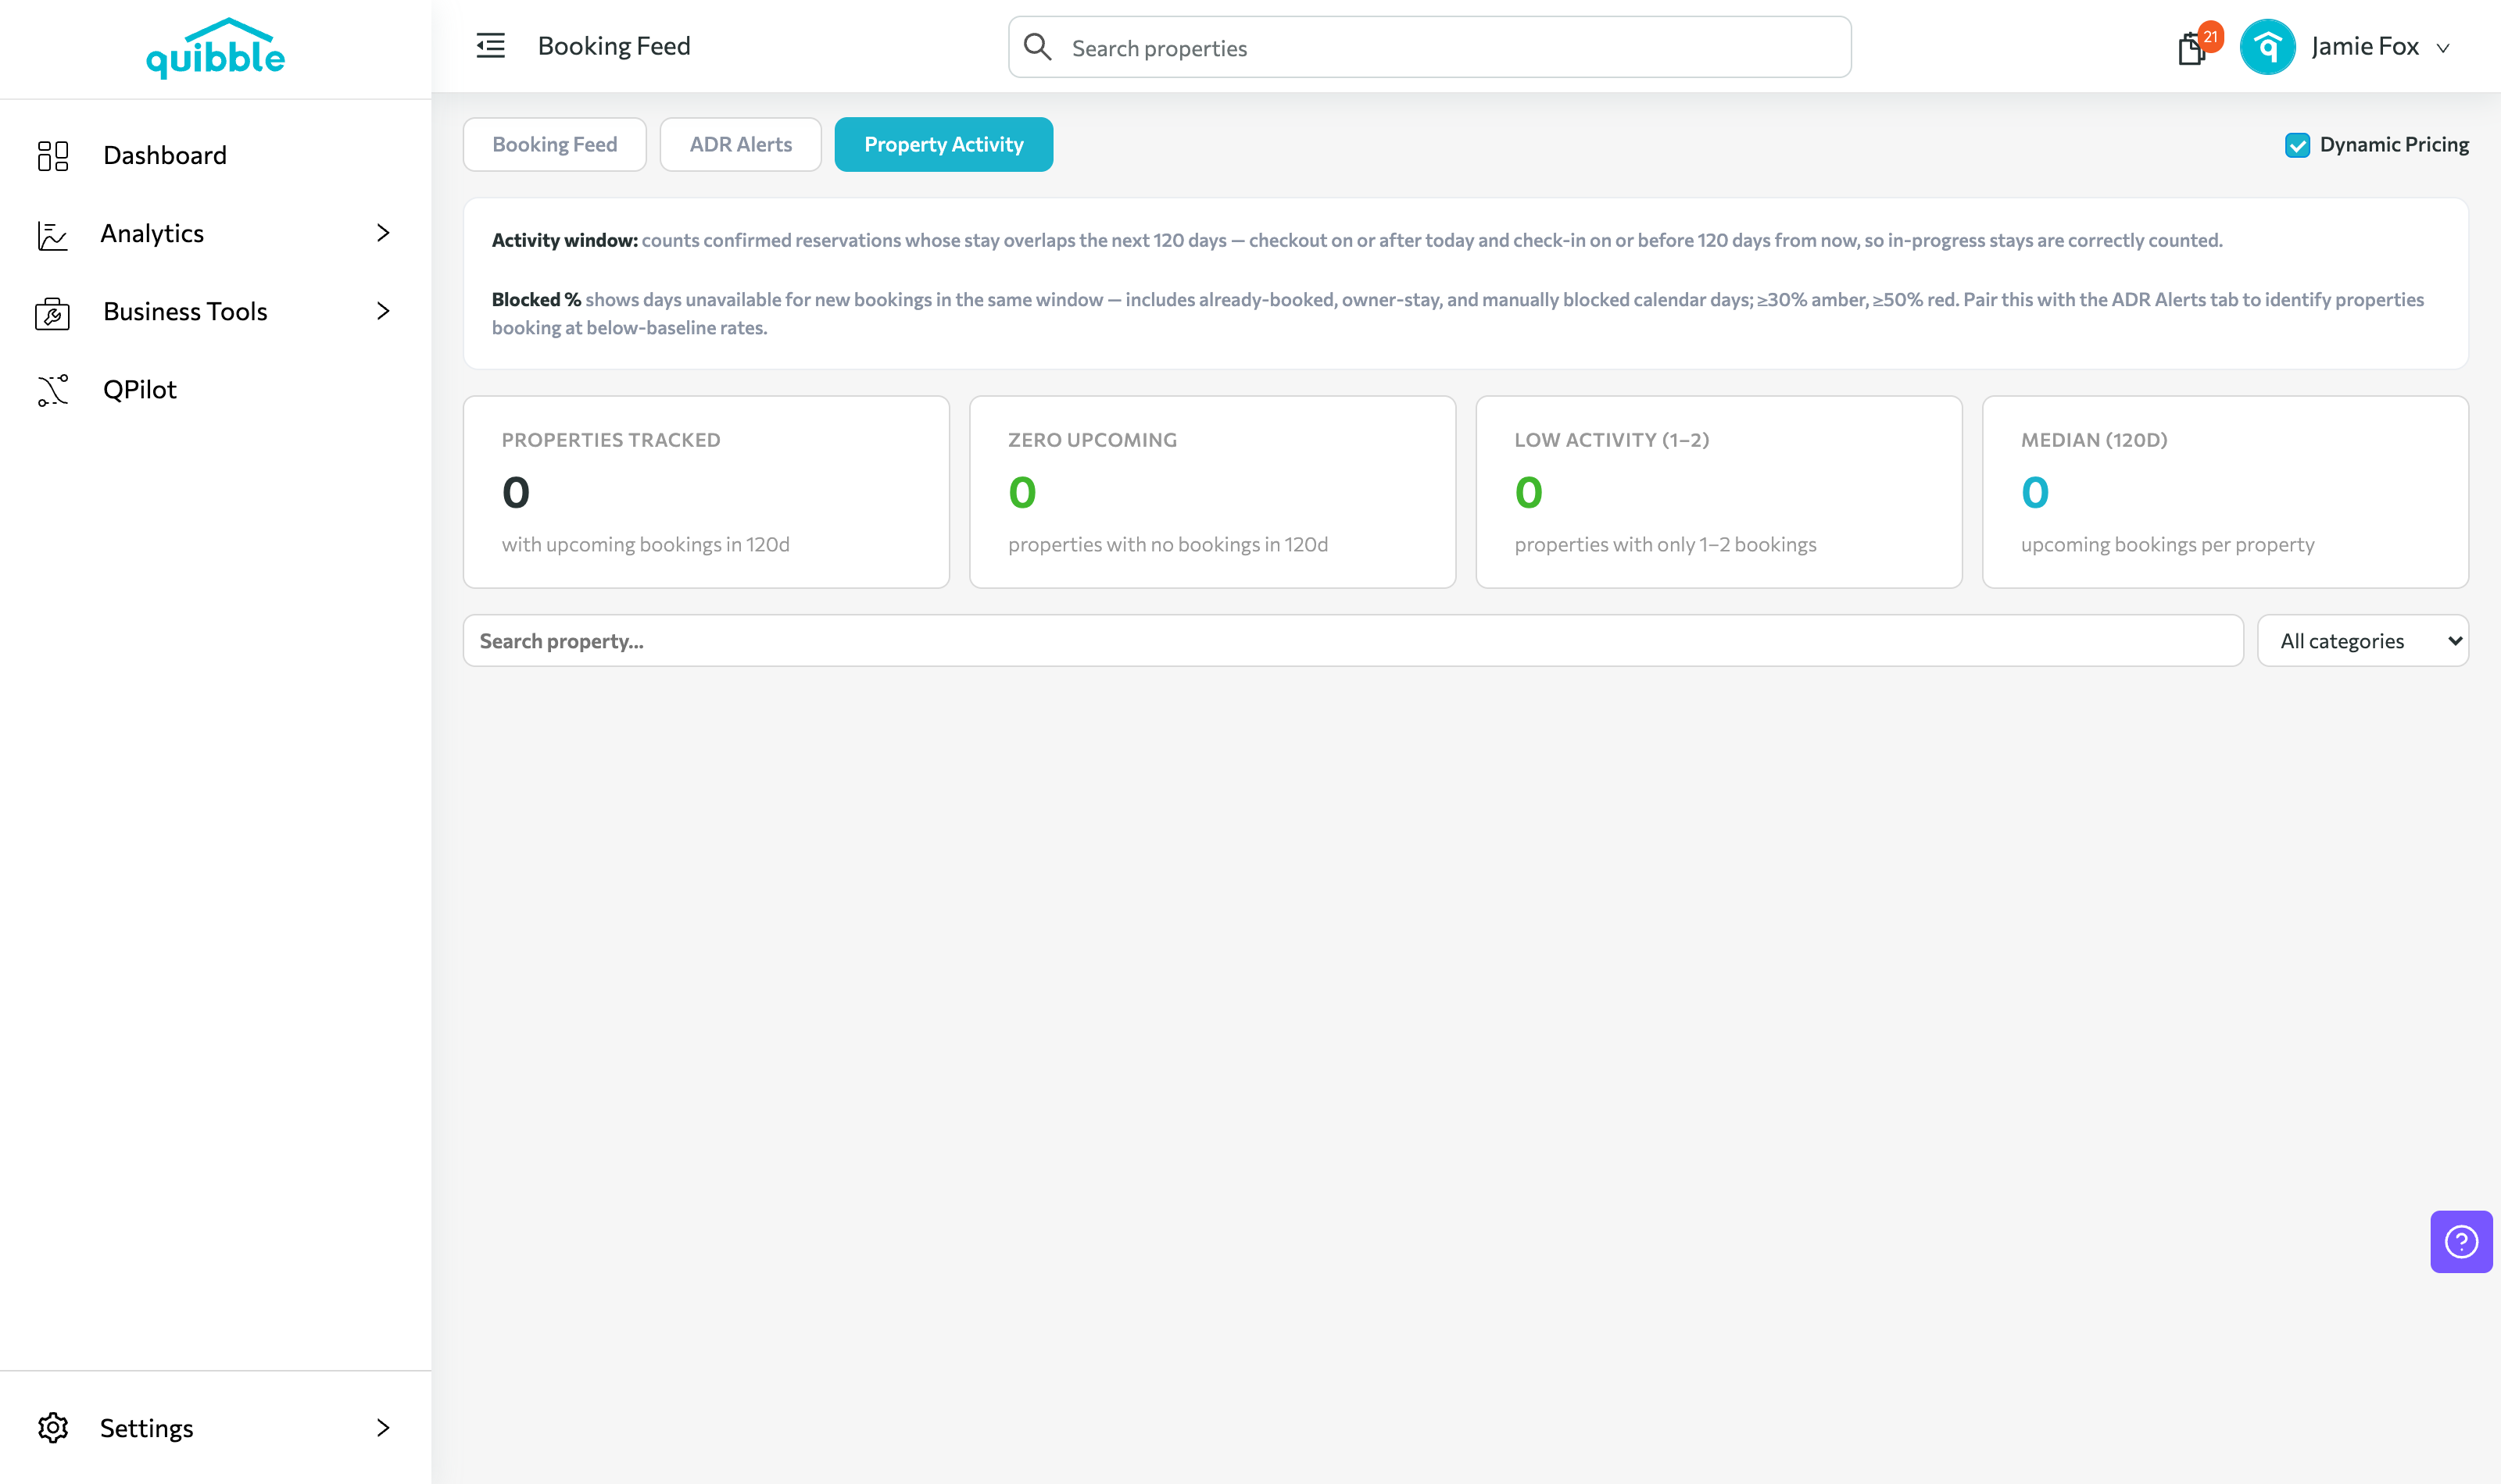
Task: Click Jamie Fox's profile avatar
Action: pyautogui.click(x=2267, y=46)
